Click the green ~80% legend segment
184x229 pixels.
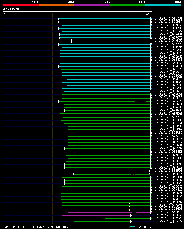(128, 5)
